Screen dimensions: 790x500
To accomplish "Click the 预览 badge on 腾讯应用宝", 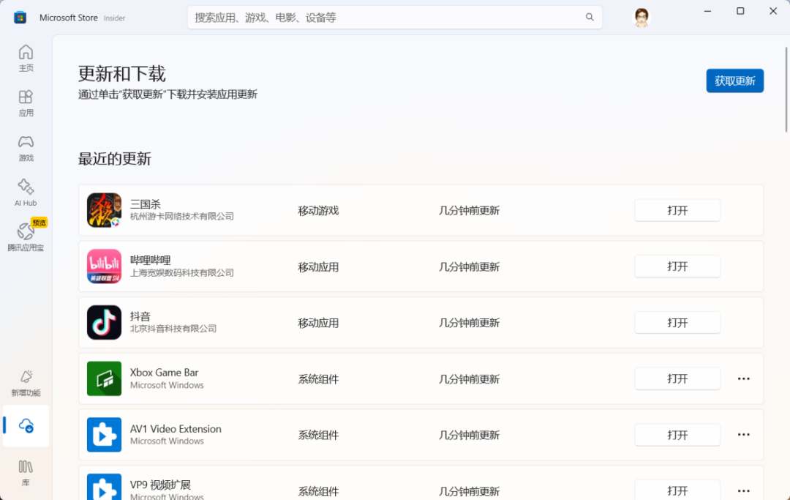I will coord(39,223).
